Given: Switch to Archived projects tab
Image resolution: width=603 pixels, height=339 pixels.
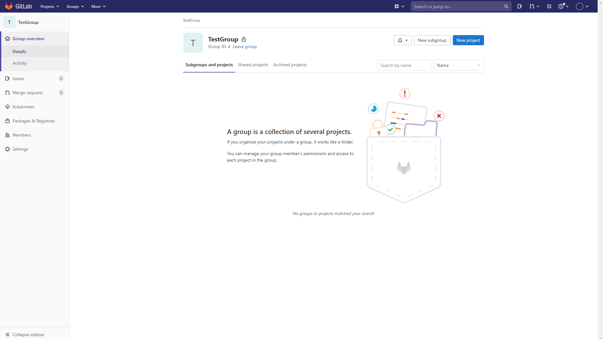Looking at the screenshot, I should 290,65.
